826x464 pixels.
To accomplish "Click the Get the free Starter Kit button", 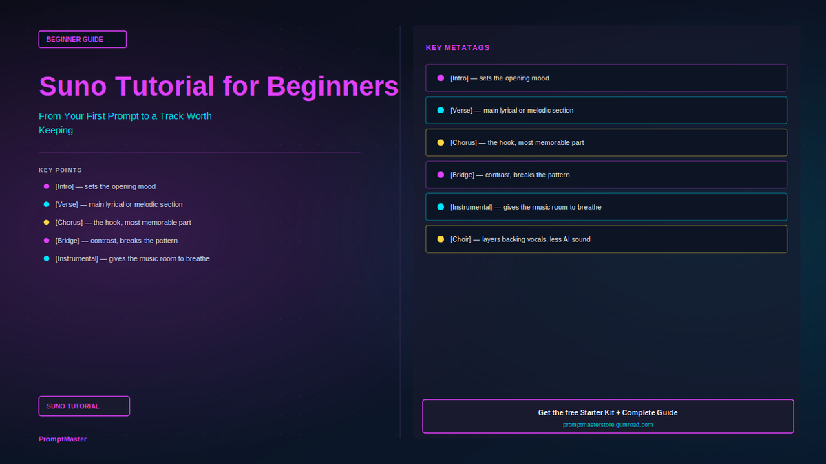I will [x=608, y=417].
